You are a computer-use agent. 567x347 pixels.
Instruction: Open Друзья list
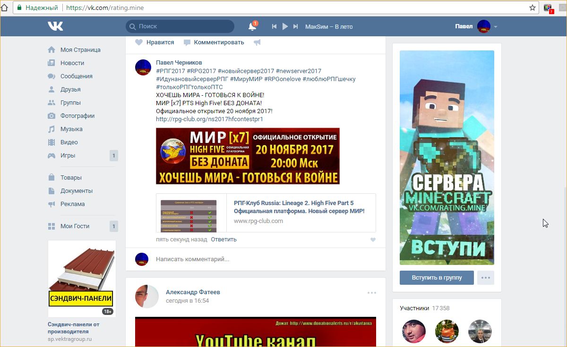pyautogui.click(x=70, y=89)
